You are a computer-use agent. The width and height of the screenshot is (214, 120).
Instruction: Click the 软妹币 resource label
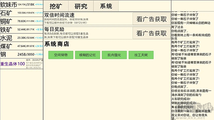[x=8, y=5]
